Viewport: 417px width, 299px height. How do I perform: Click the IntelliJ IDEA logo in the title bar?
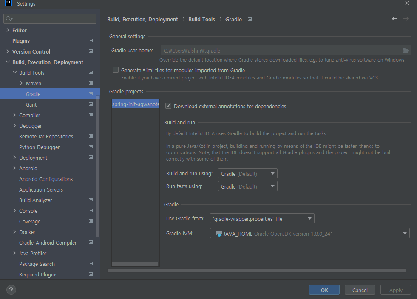pos(8,3)
